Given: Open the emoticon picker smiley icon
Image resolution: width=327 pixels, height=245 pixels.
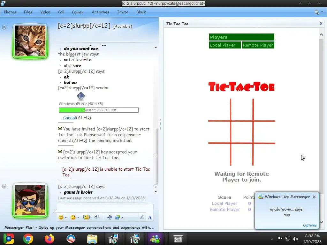Looking at the screenshot, I should [x=61, y=217].
